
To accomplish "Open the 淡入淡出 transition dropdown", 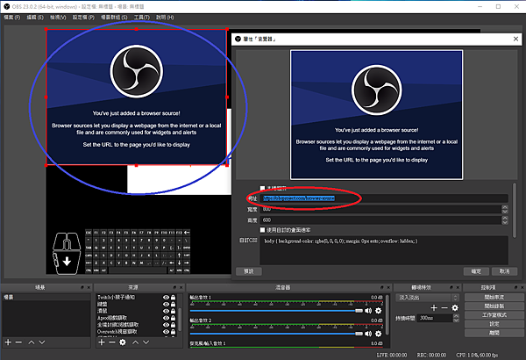I will pyautogui.click(x=427, y=298).
